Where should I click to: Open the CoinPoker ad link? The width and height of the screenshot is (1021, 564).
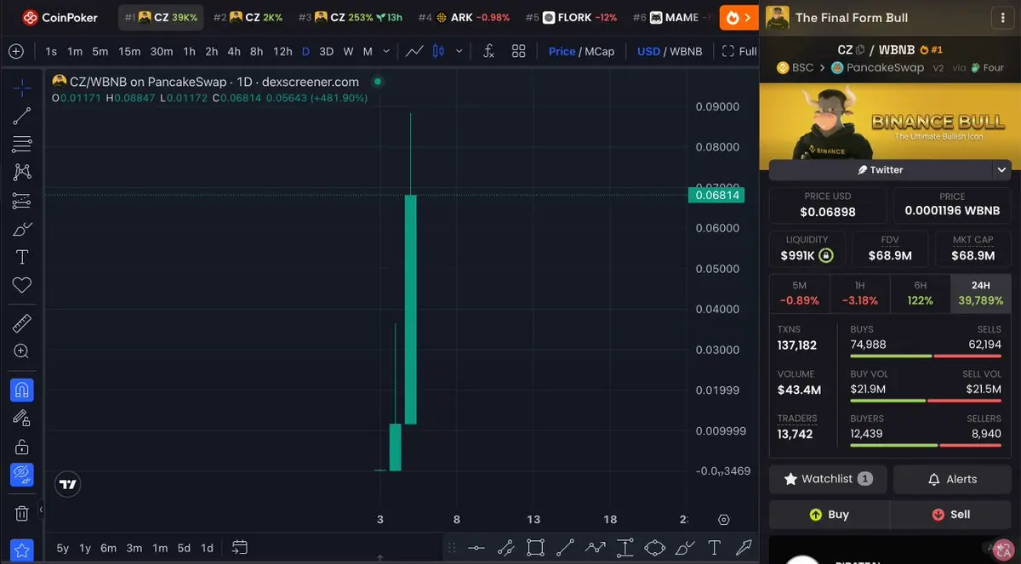(x=60, y=17)
